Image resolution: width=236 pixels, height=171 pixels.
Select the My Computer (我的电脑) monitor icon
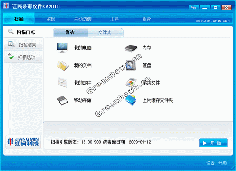coord(62,48)
